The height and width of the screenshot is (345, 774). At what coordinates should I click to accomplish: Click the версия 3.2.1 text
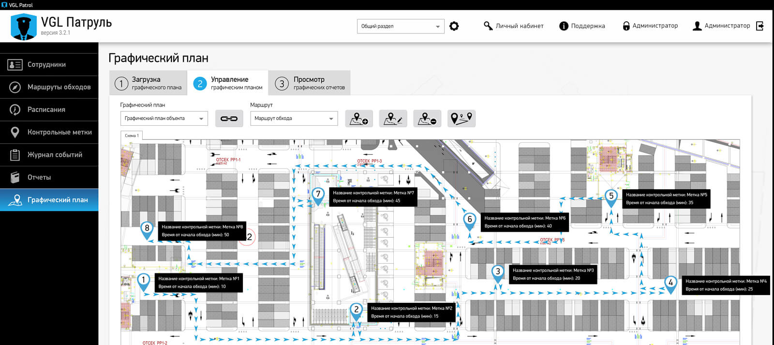[x=56, y=33]
